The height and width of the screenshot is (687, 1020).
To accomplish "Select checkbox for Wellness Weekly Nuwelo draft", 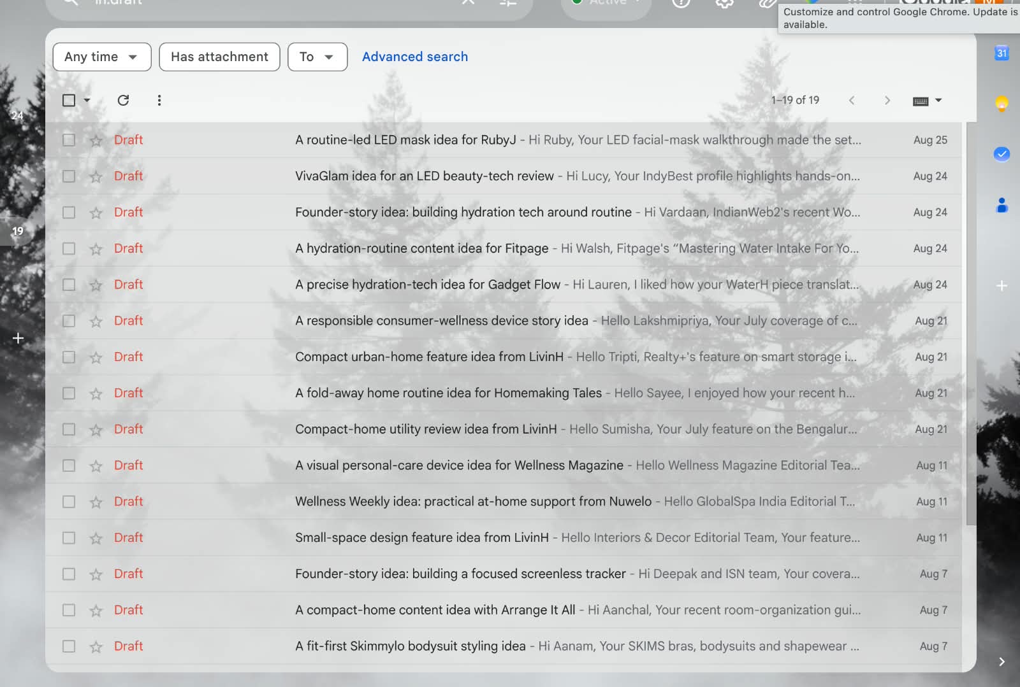I will tap(69, 502).
